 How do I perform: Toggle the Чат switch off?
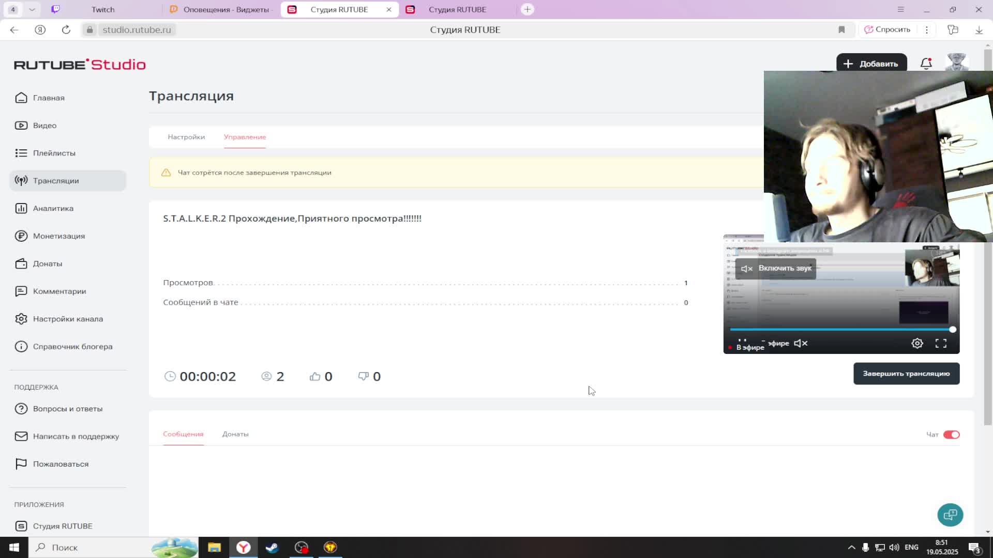(951, 435)
